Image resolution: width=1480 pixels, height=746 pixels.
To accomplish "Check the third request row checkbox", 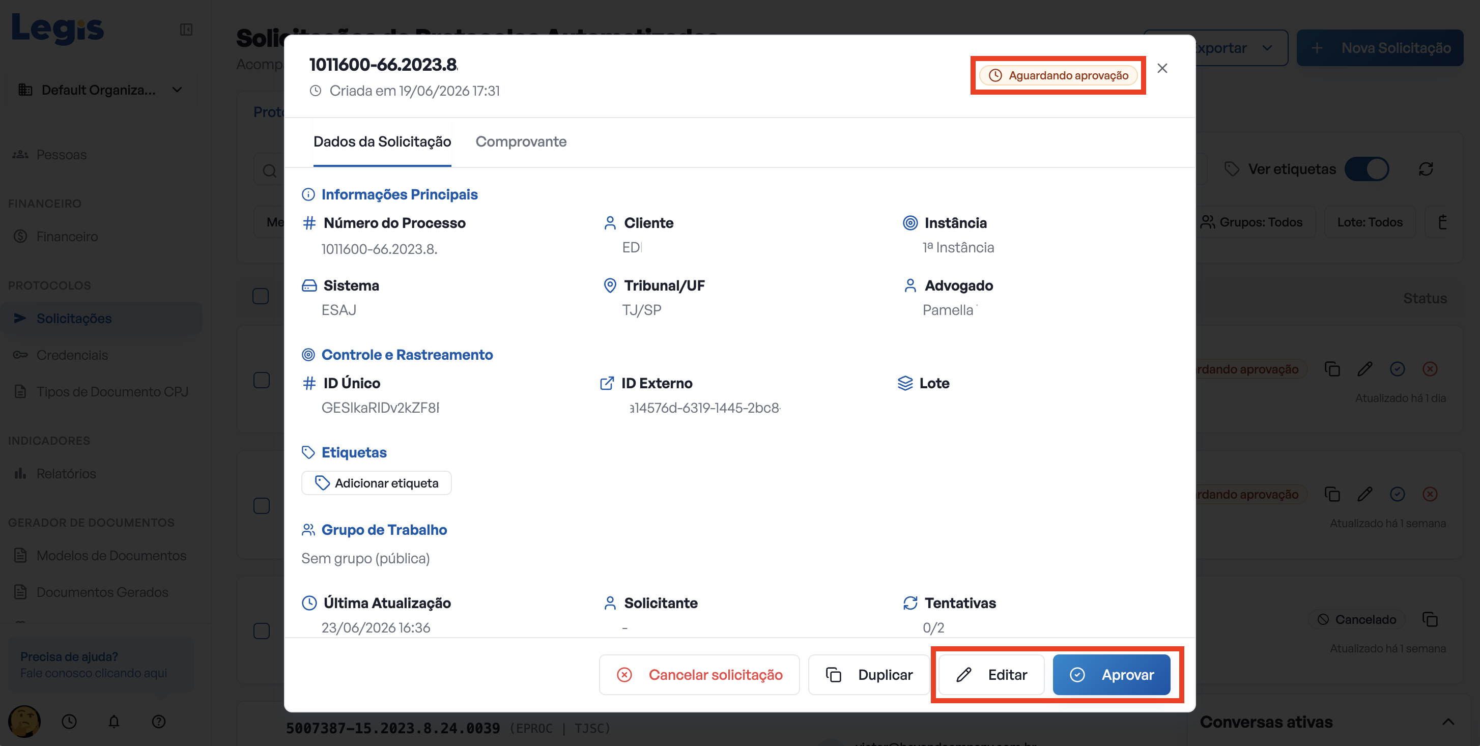I will (x=262, y=630).
